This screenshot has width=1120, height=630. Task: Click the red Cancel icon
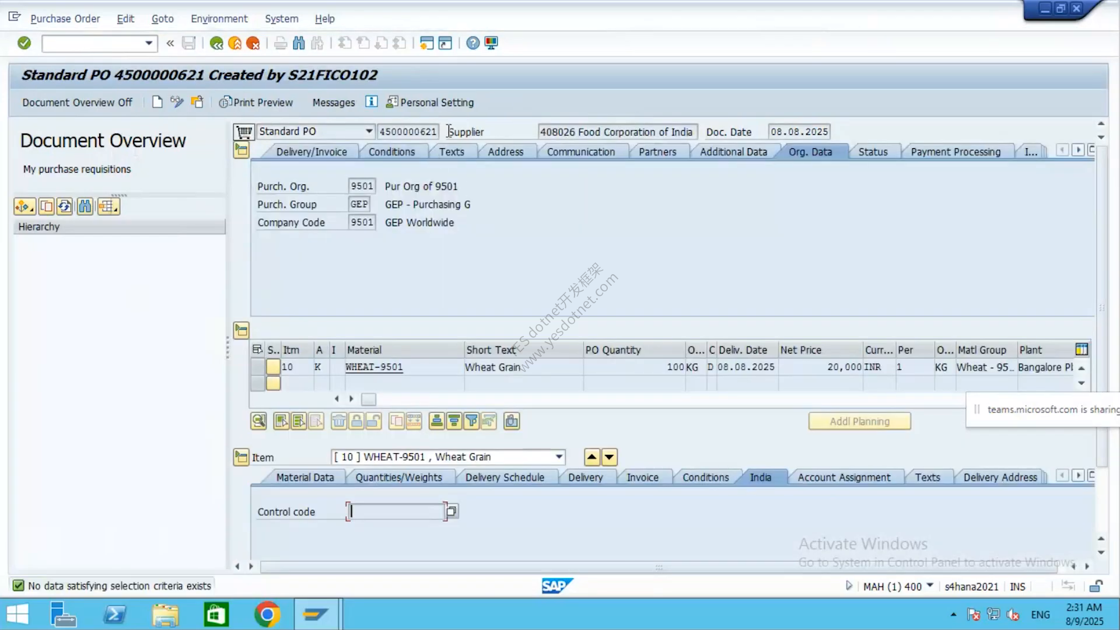click(253, 43)
